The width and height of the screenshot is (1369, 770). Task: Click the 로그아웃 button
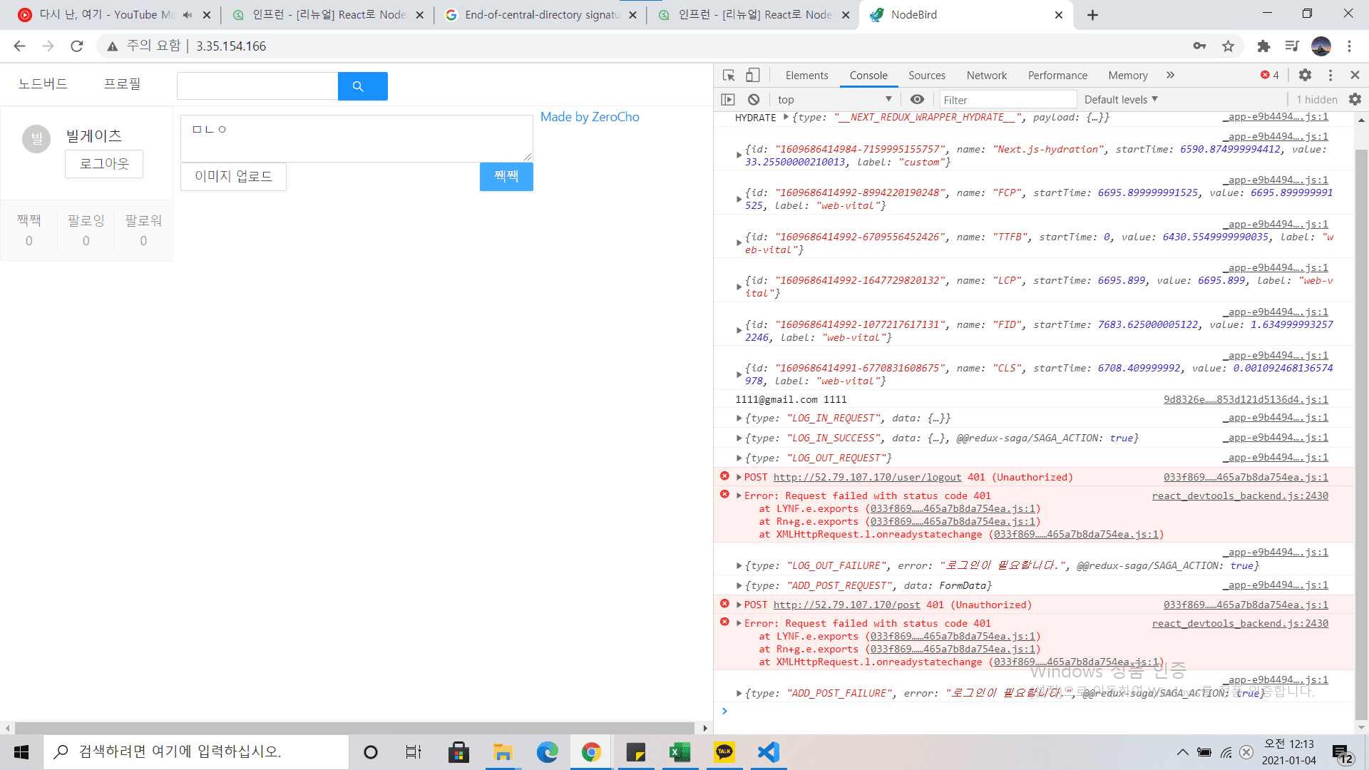pos(104,163)
